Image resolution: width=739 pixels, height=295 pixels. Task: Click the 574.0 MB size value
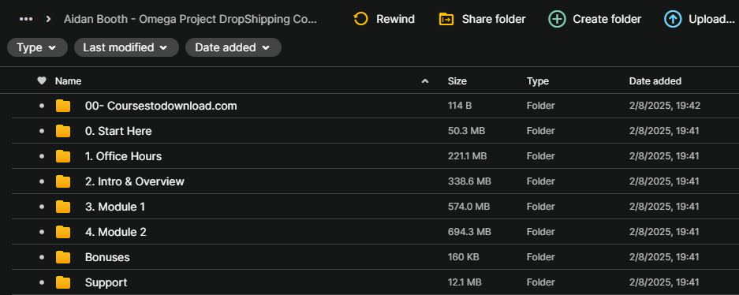coord(468,207)
